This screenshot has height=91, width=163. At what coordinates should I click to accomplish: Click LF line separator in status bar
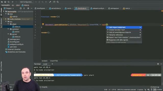pos(110,90)
